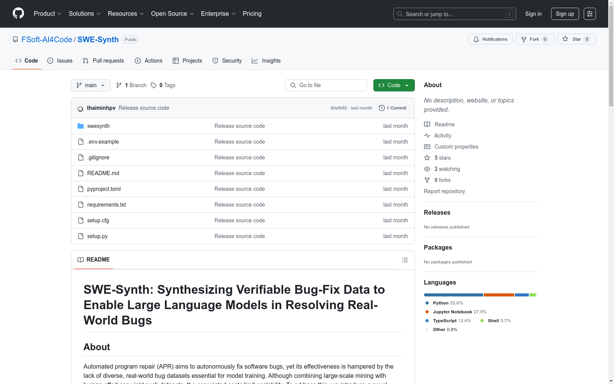Click the README tab header
Screen dimensions: 614x384
coord(94,260)
